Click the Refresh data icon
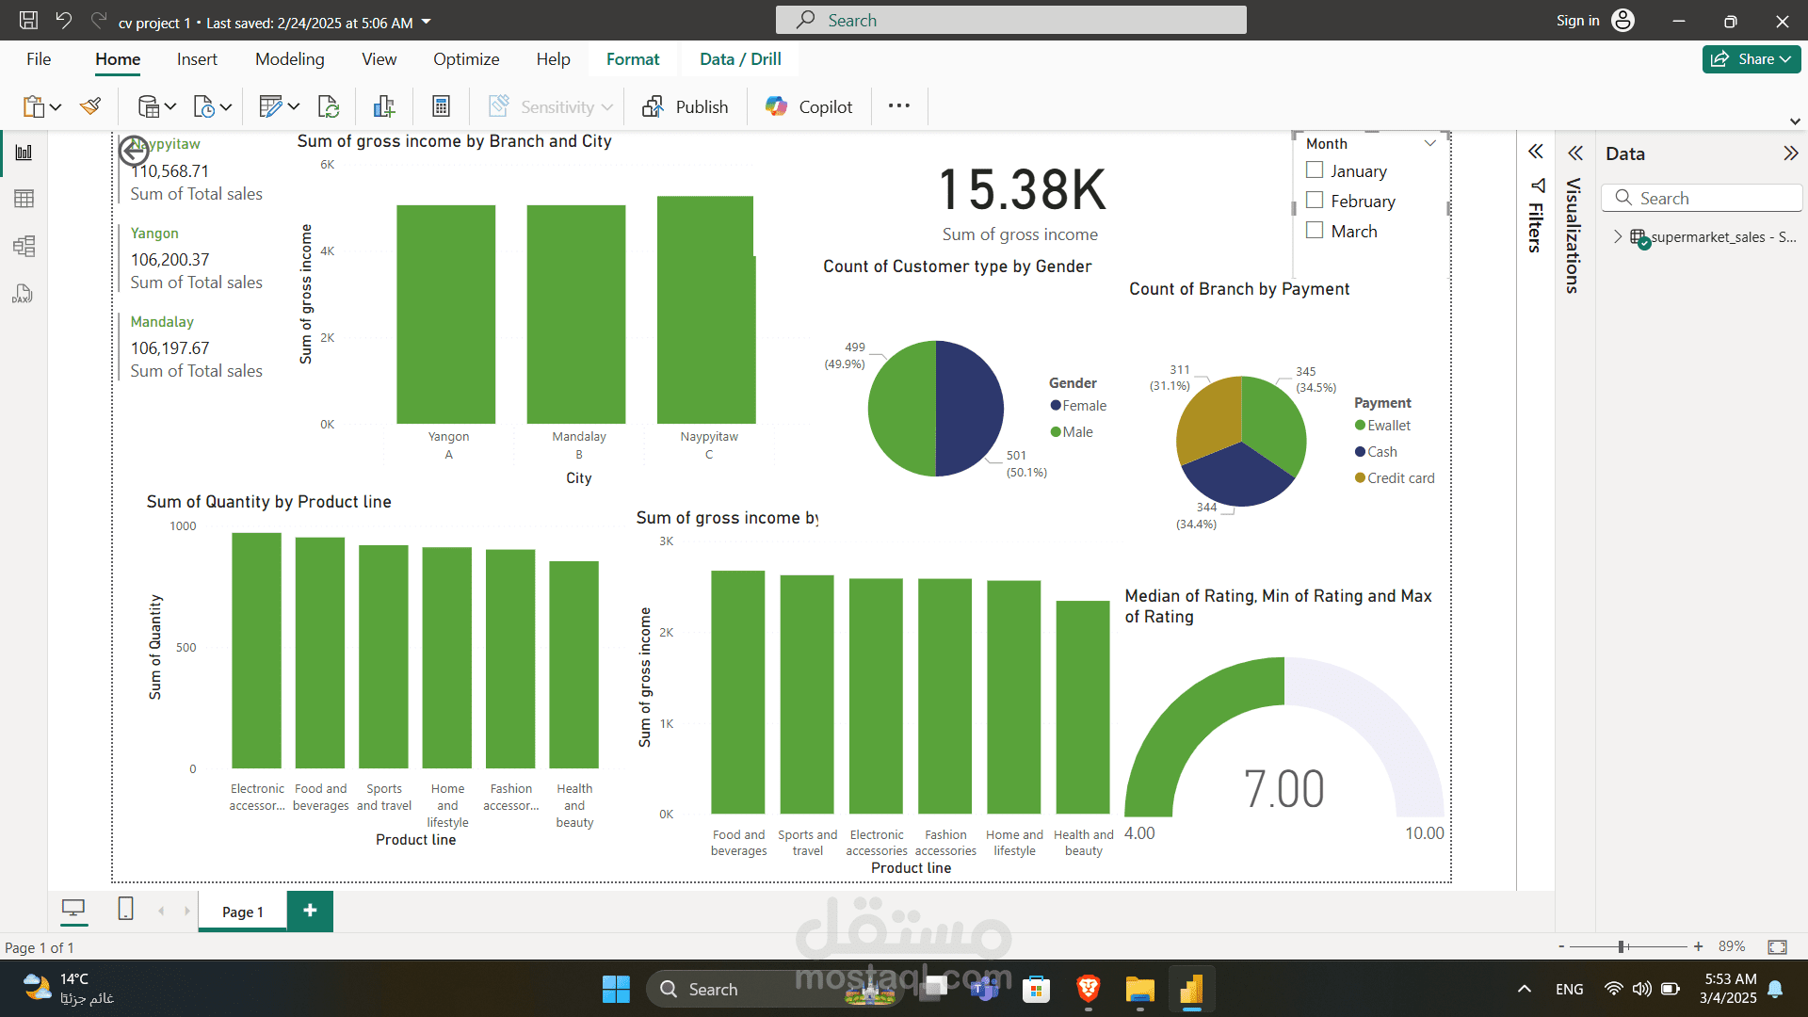This screenshot has height=1017, width=1808. click(329, 106)
